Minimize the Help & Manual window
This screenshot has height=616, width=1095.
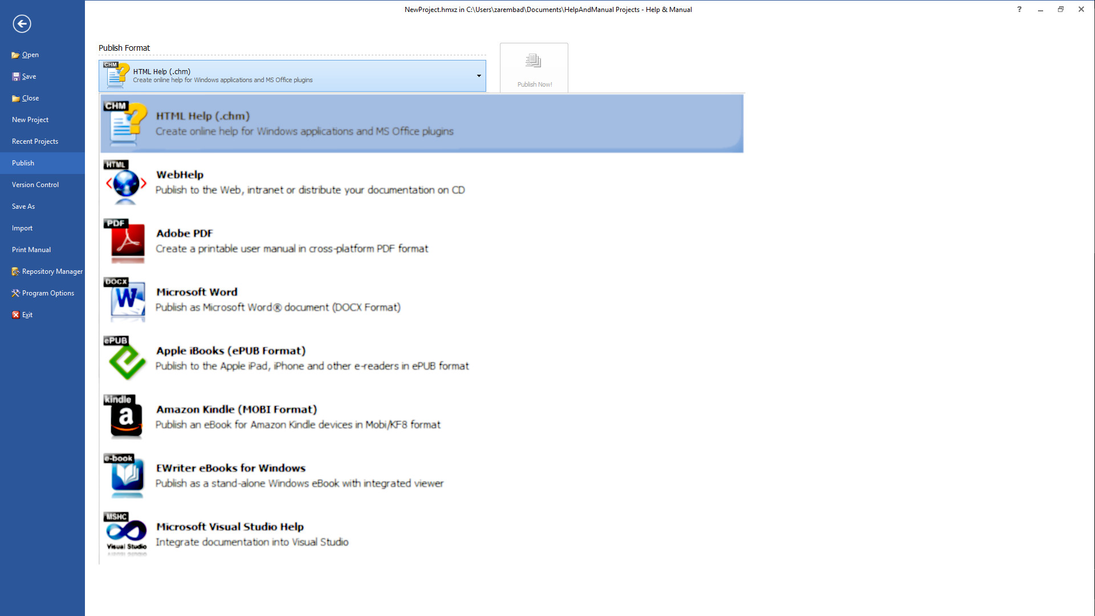[x=1040, y=9]
